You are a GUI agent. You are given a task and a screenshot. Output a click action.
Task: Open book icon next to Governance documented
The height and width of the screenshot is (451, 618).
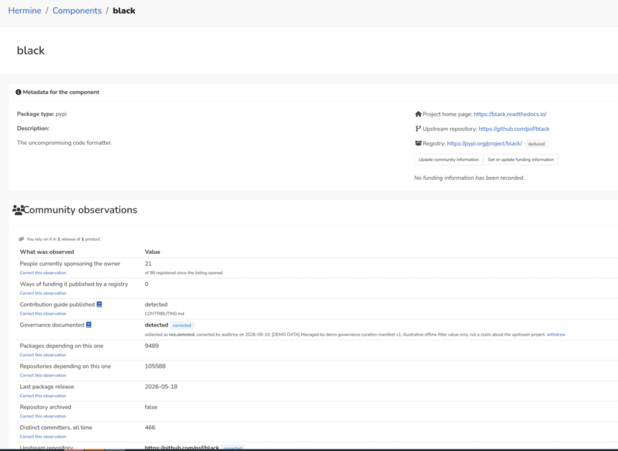[89, 325]
